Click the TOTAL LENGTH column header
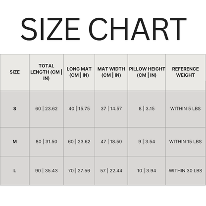The height and width of the screenshot is (206, 206). [47, 72]
